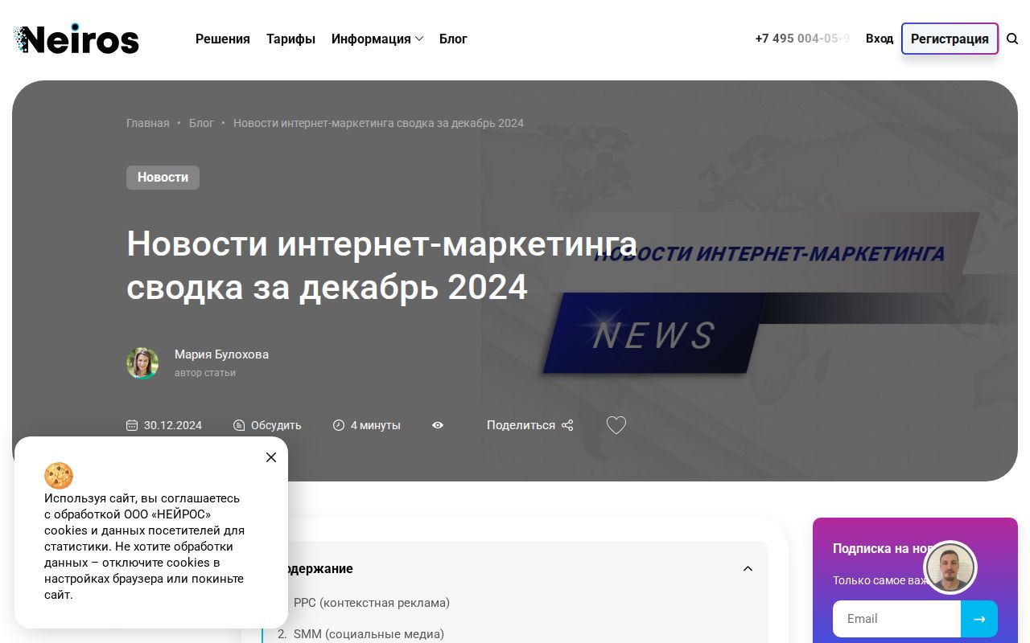Open comments via the Обсудить speech bubble icon

pyautogui.click(x=239, y=425)
